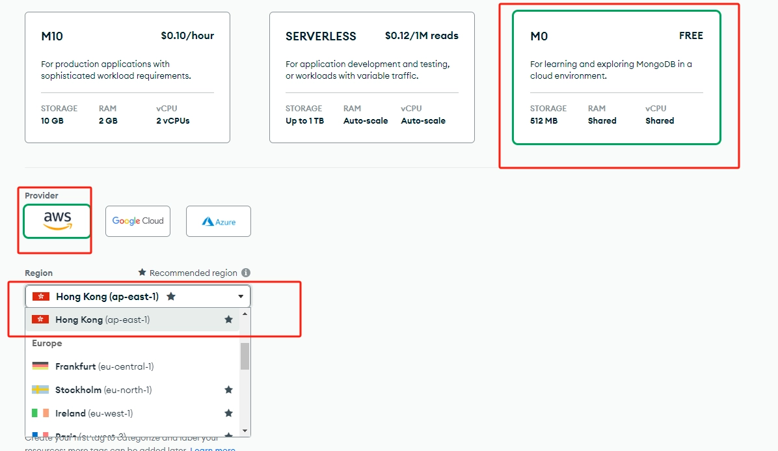Click the star on the Hong Kong list row
This screenshot has width=778, height=451.
(x=229, y=320)
